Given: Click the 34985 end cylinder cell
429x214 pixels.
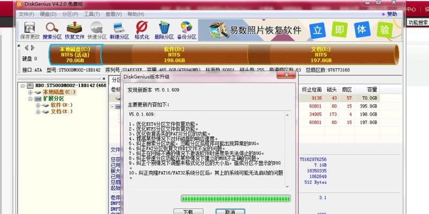Looking at the screenshot, I should (x=315, y=114).
